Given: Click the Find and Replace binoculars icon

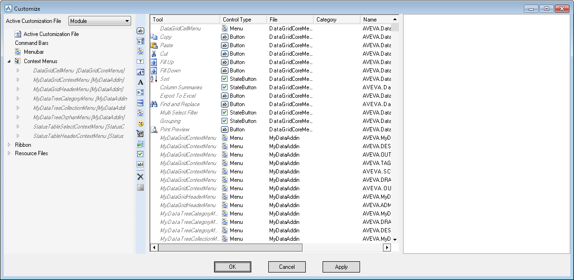Looking at the screenshot, I should click(154, 104).
